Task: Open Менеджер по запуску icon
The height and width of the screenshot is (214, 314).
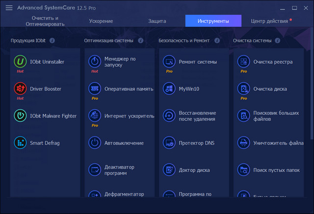Action: [95, 62]
